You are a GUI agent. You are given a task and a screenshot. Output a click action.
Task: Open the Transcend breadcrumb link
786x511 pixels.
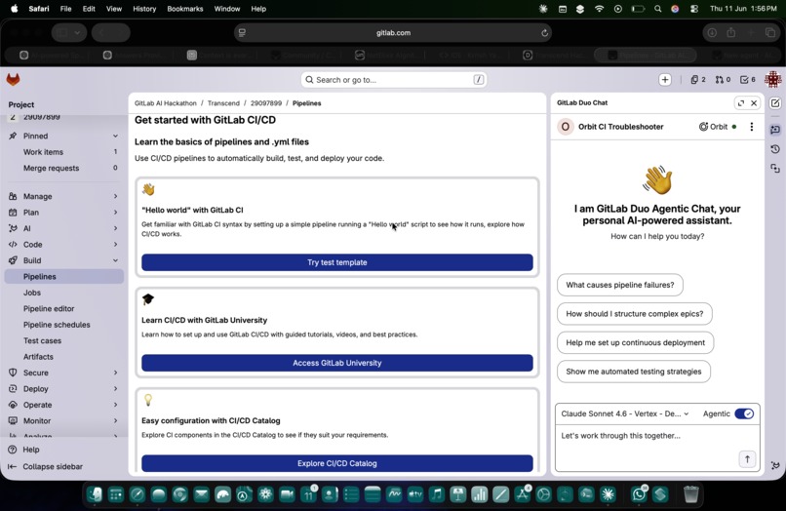[223, 103]
